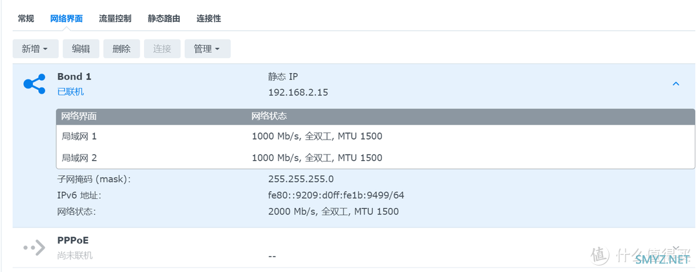Click the 网络状态 column header
This screenshot has height=272, width=698.
click(x=270, y=117)
